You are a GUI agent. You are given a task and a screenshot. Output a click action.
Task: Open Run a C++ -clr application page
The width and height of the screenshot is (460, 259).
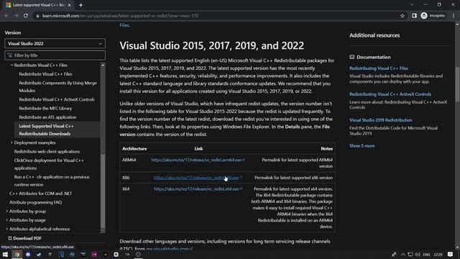pyautogui.click(x=52, y=181)
